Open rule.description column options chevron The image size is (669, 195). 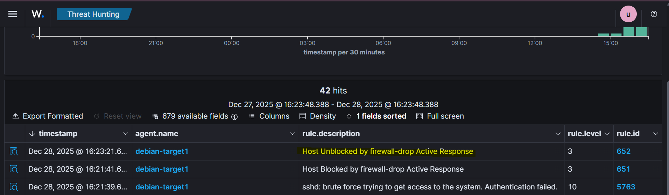[558, 134]
